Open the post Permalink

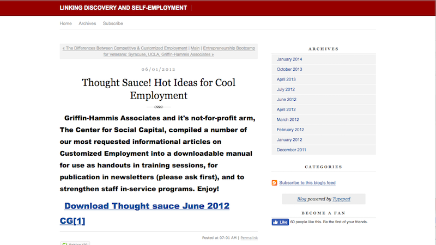pos(249,238)
